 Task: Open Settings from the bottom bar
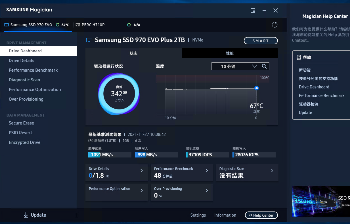[x=198, y=215]
